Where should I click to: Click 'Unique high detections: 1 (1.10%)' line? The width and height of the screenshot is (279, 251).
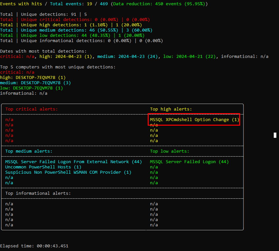[x=71, y=25]
